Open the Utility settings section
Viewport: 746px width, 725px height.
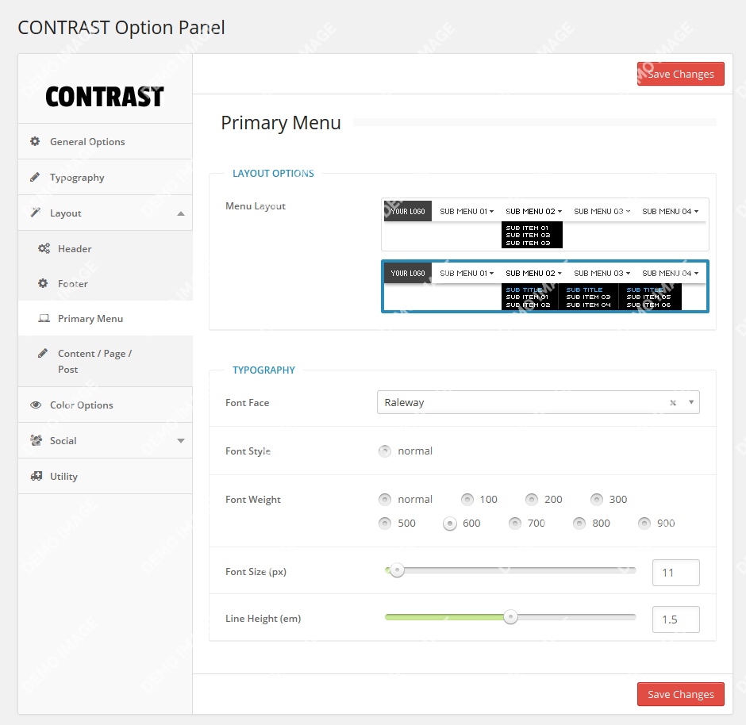point(35,476)
